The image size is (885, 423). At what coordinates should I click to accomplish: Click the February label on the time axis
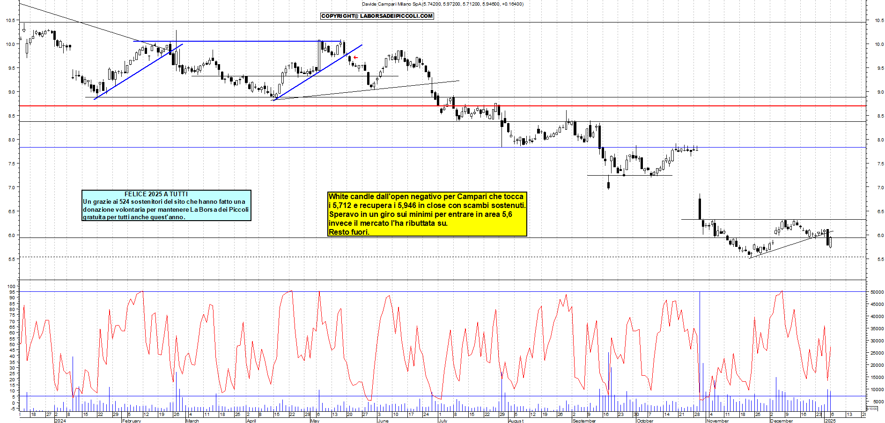tap(131, 421)
